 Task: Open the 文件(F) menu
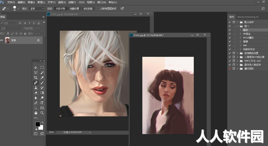pyautogui.click(x=11, y=2)
